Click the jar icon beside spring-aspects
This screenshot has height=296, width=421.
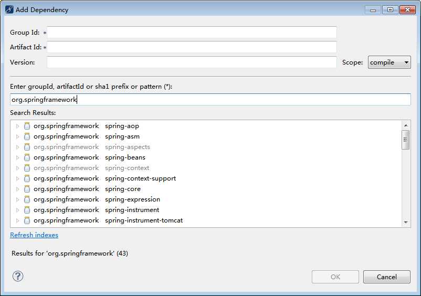click(x=27, y=147)
